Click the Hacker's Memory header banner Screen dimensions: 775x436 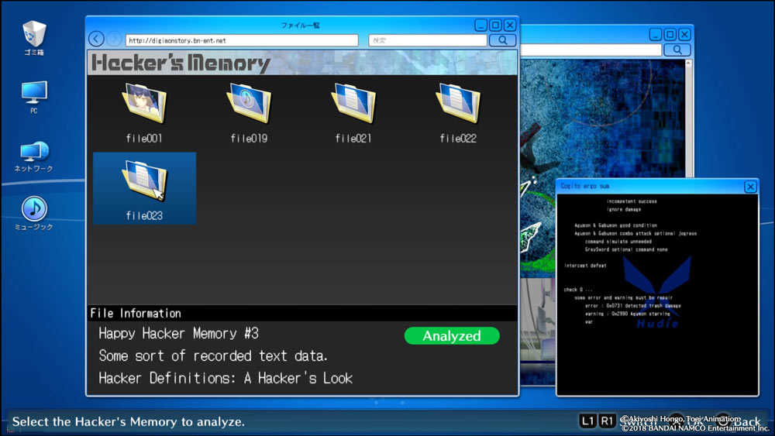click(x=181, y=63)
